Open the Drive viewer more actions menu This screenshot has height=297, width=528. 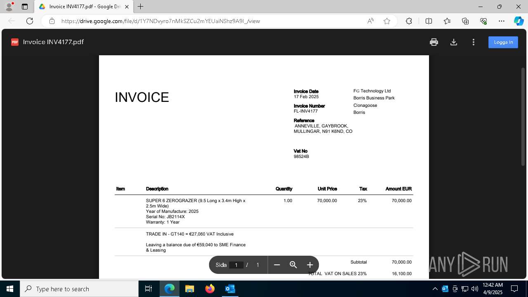(x=474, y=42)
